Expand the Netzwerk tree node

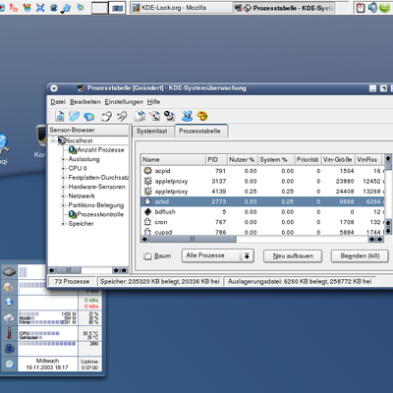pos(63,196)
